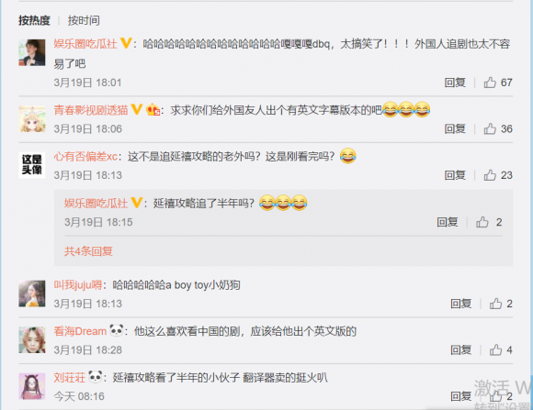Viewport: 533px width, 410px height.
Task: Click the yellow V badge beside 青春影视剧透猫
Action: (137, 110)
